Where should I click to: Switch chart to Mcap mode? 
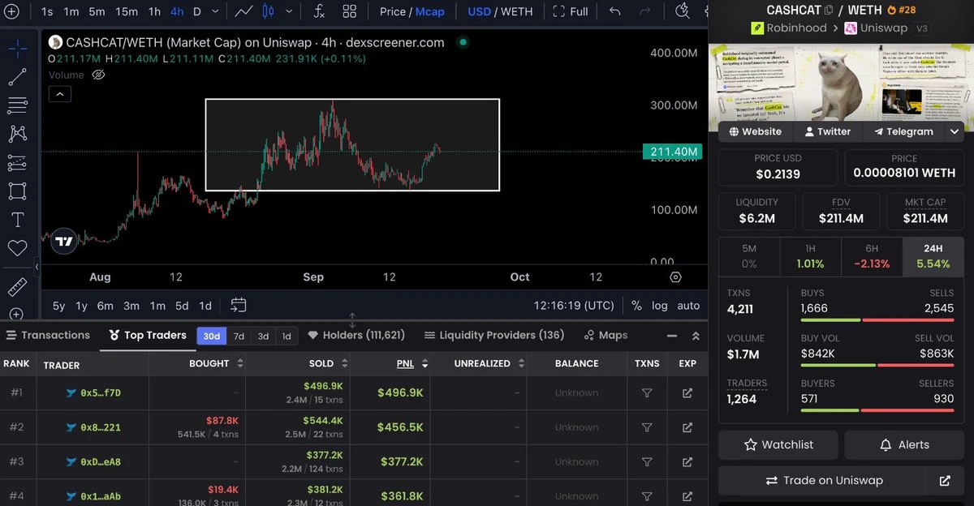click(x=430, y=11)
